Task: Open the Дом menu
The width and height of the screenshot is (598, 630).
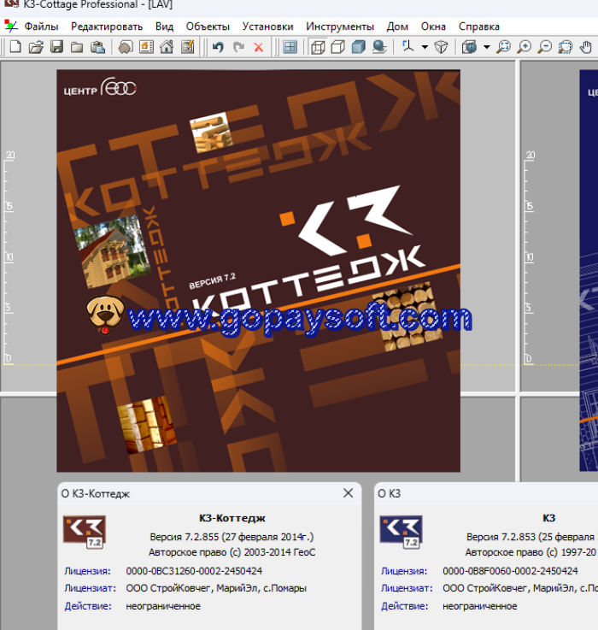Action: 397,26
